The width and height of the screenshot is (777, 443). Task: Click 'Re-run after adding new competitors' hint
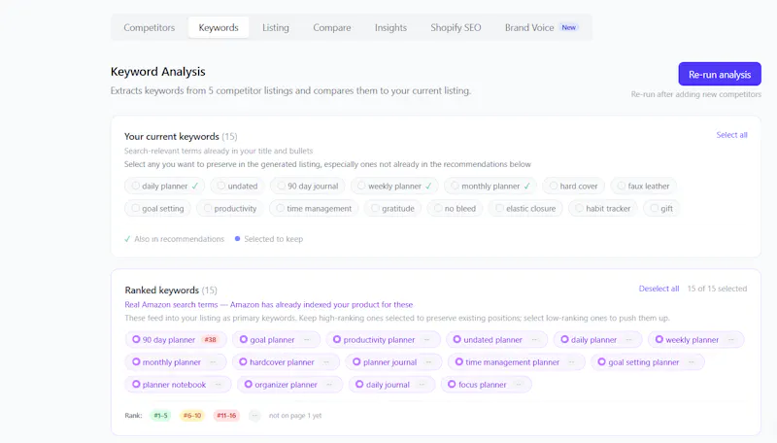[x=695, y=94]
